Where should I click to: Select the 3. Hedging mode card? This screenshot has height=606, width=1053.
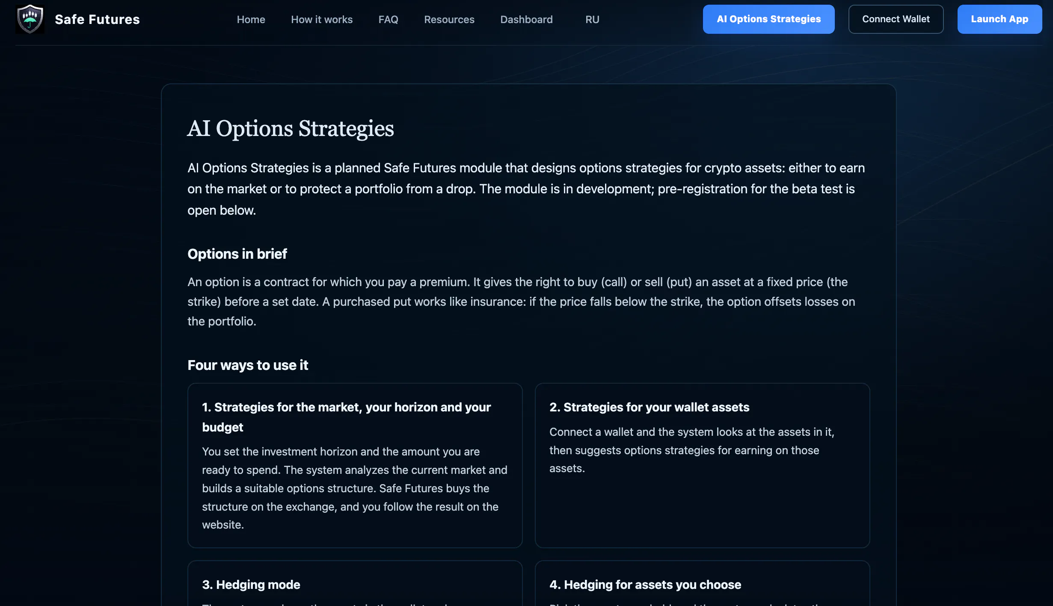(355, 583)
